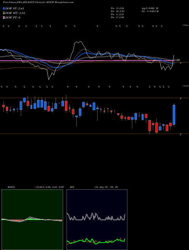Click price axis label 2
This screenshot has width=189, height=250.
[x=181, y=134]
